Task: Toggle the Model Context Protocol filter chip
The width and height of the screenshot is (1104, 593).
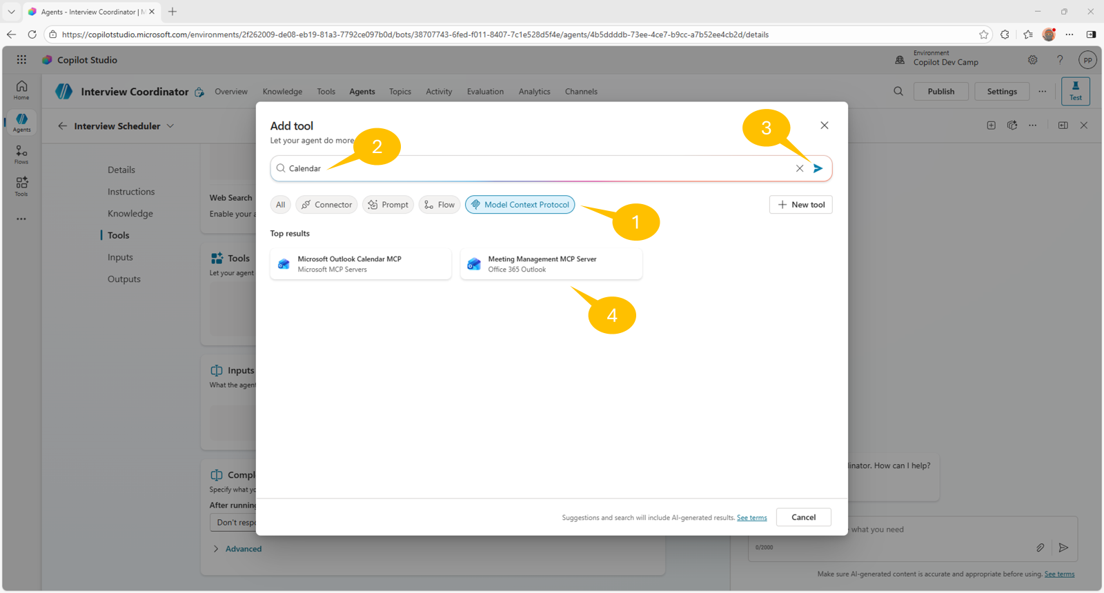Action: 520,205
